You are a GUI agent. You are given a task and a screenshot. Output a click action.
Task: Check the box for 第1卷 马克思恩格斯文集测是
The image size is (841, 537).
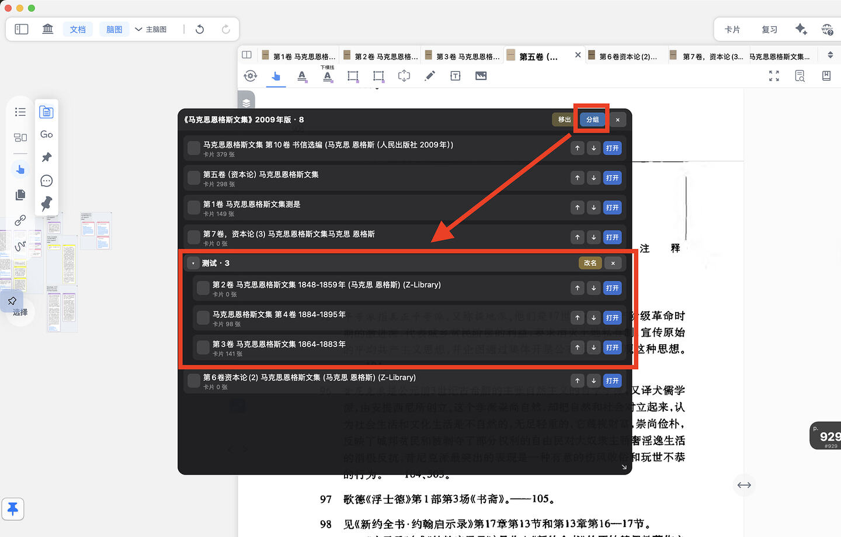click(x=194, y=207)
